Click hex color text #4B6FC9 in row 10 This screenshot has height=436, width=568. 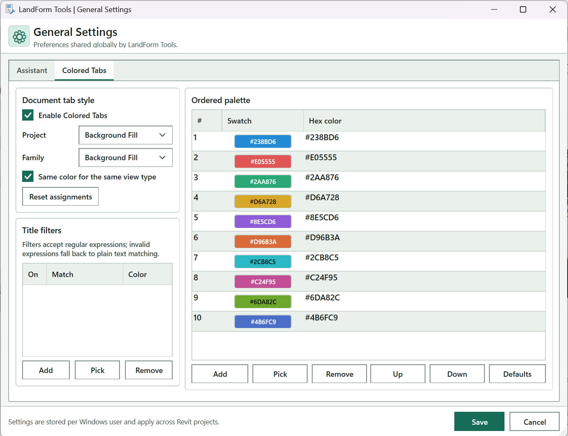tap(321, 318)
